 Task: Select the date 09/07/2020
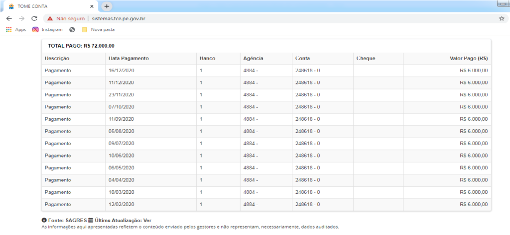[x=122, y=143]
